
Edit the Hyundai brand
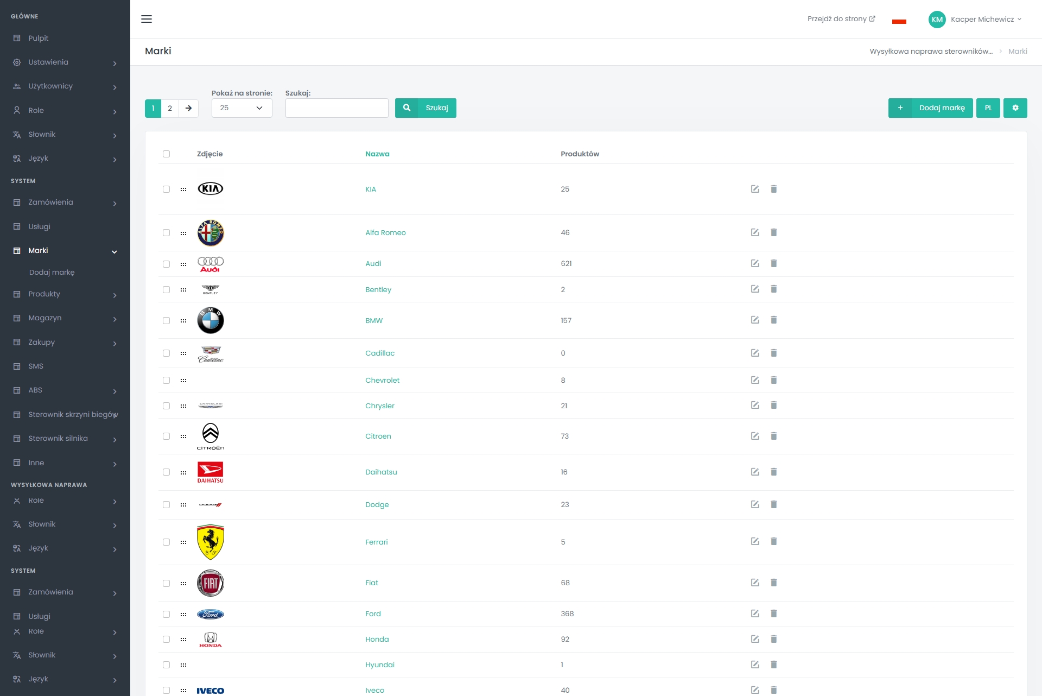pyautogui.click(x=755, y=665)
